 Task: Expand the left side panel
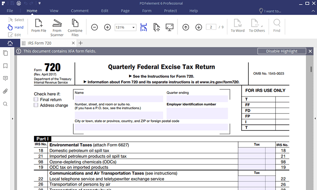tap(13, 119)
